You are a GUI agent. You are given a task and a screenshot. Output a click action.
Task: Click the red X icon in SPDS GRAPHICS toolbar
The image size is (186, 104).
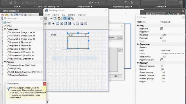(x=2, y=15)
